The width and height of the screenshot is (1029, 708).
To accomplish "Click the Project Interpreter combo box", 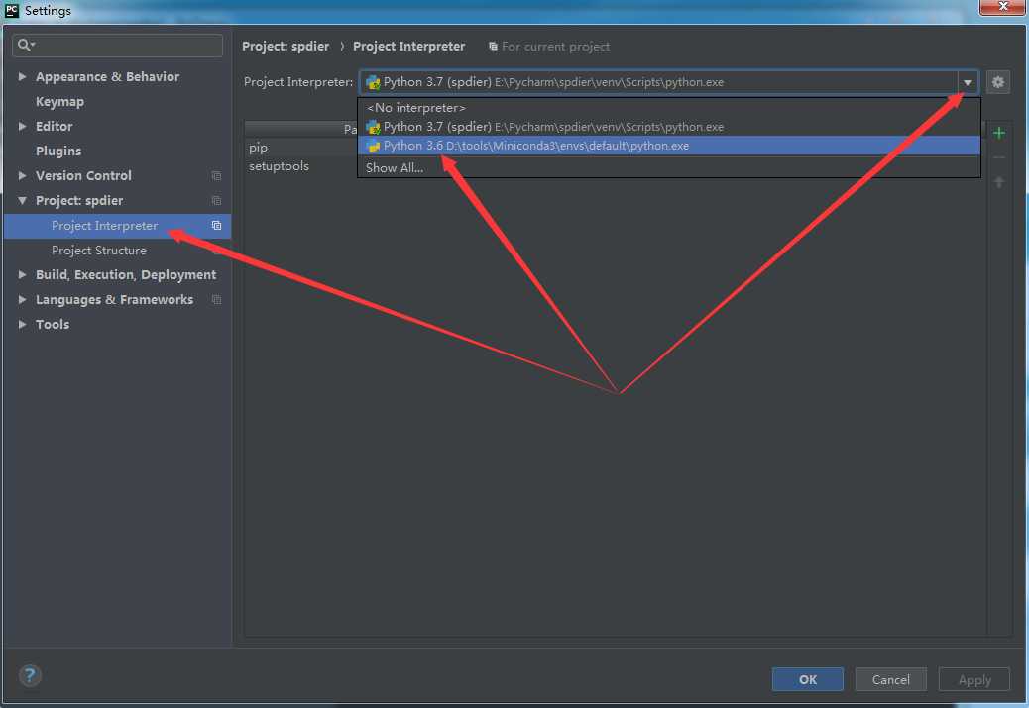I will pos(669,82).
